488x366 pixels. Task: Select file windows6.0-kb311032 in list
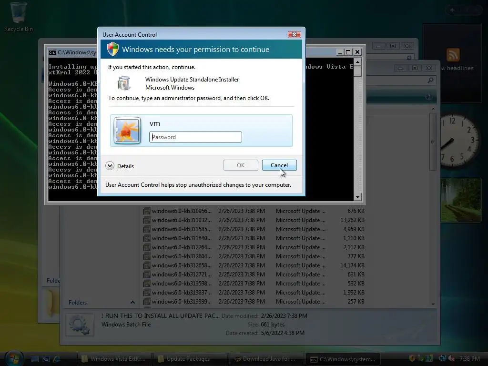click(x=254, y=220)
